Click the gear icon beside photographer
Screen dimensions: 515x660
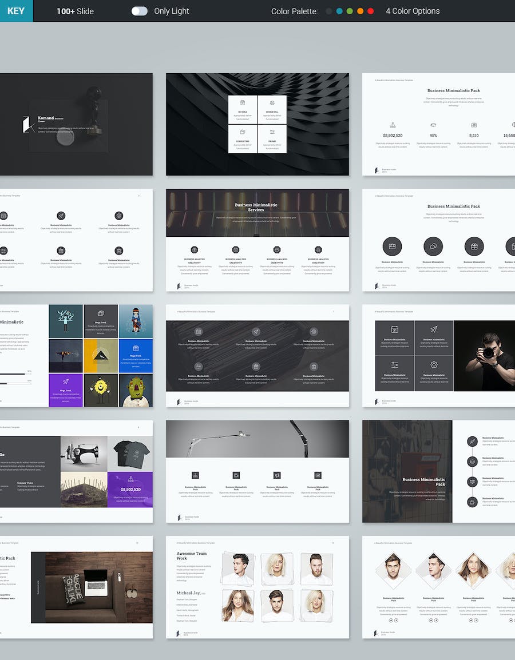[x=434, y=365]
